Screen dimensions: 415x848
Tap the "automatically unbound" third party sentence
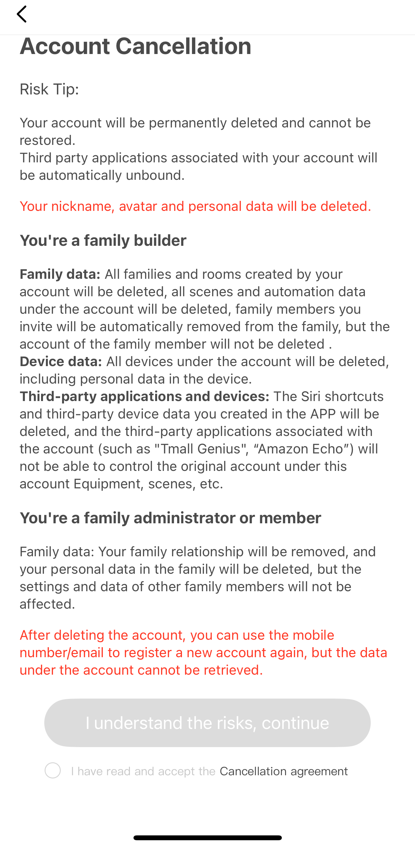point(198,167)
